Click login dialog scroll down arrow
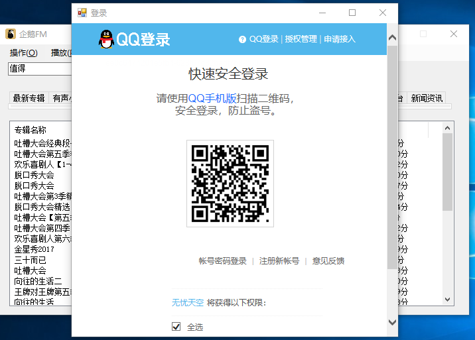The height and width of the screenshot is (340, 475). coord(392,322)
